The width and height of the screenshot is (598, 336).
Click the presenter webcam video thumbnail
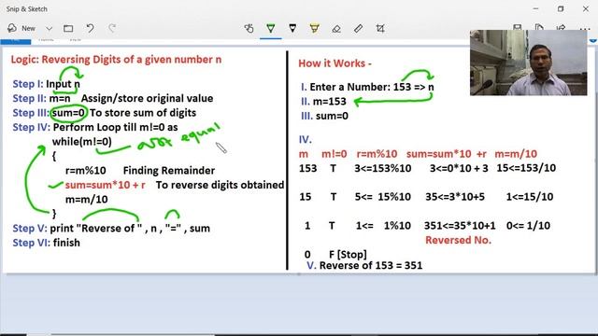point(528,63)
